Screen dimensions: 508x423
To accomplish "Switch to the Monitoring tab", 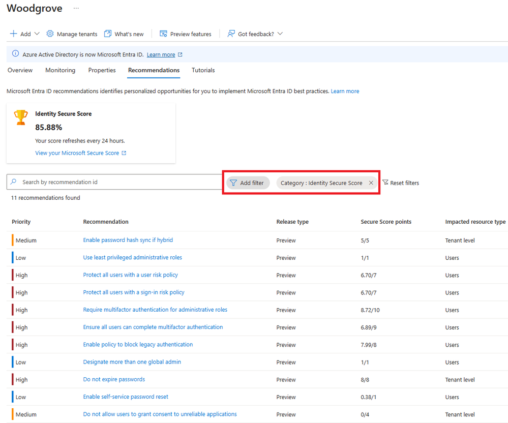I will [61, 70].
